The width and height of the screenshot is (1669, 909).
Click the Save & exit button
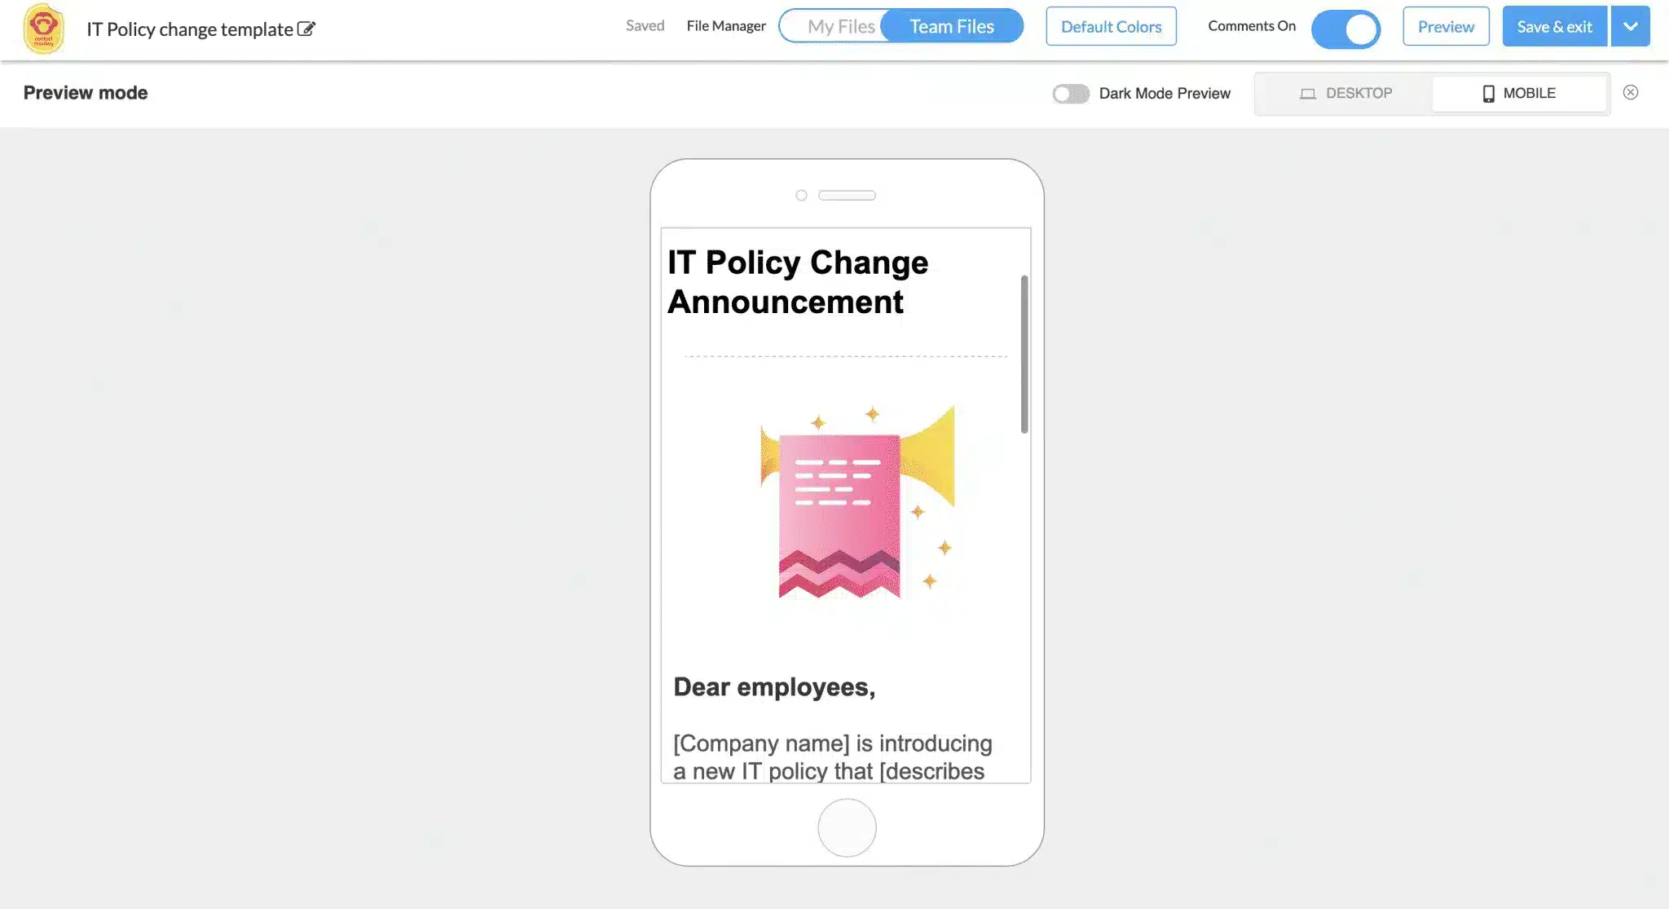point(1555,24)
